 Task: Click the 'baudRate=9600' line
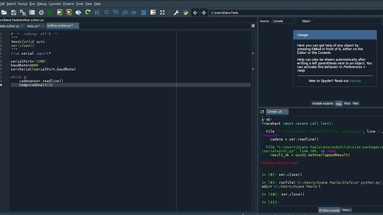(x=25, y=65)
